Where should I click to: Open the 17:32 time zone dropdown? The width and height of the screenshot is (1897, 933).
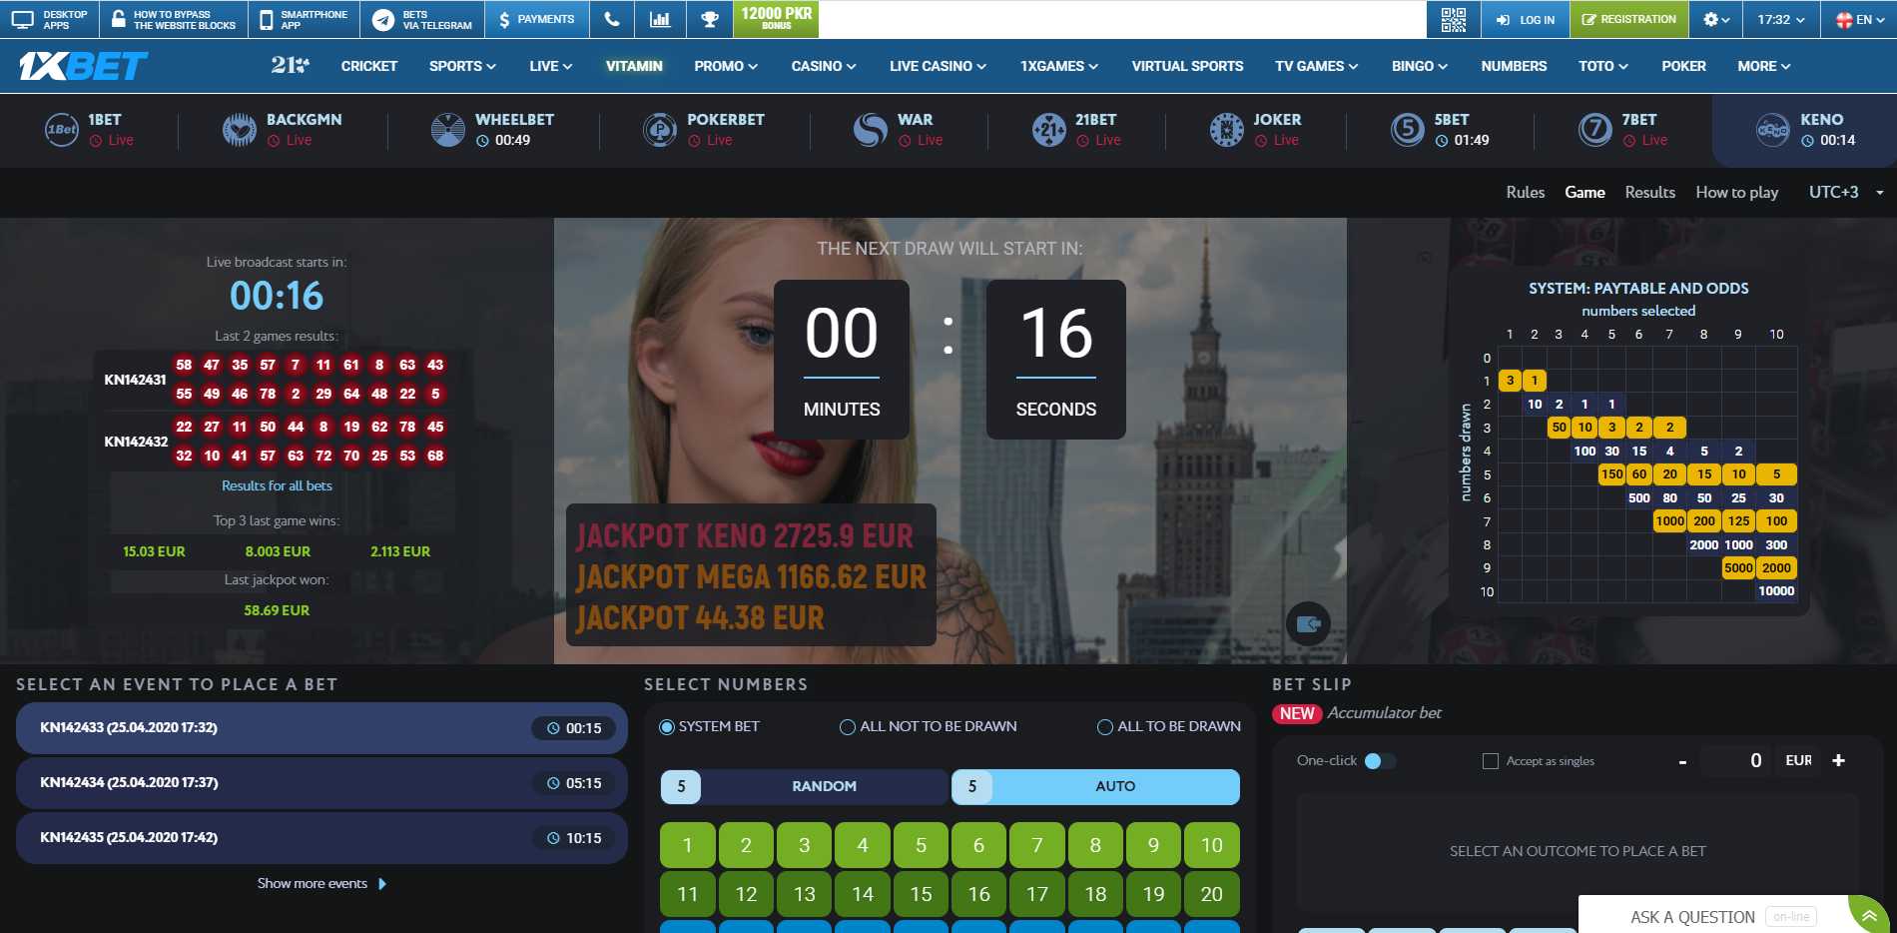(x=1781, y=19)
